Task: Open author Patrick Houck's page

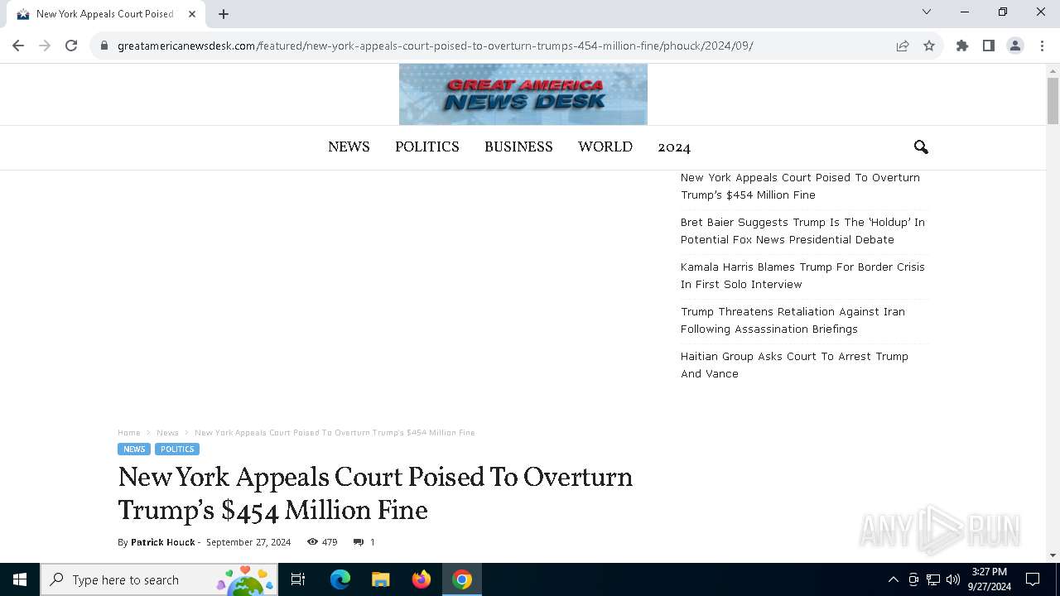Action: (x=162, y=542)
